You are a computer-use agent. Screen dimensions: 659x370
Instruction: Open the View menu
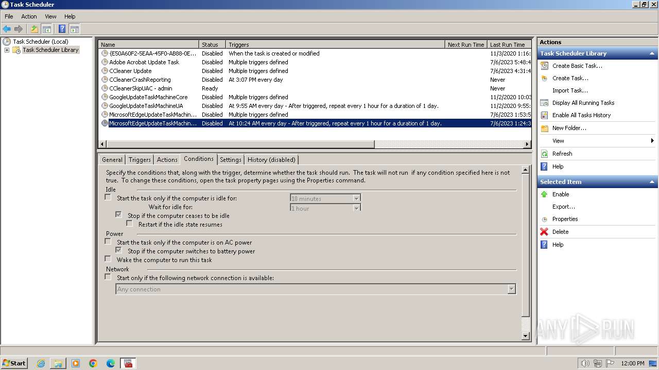pyautogui.click(x=50, y=16)
